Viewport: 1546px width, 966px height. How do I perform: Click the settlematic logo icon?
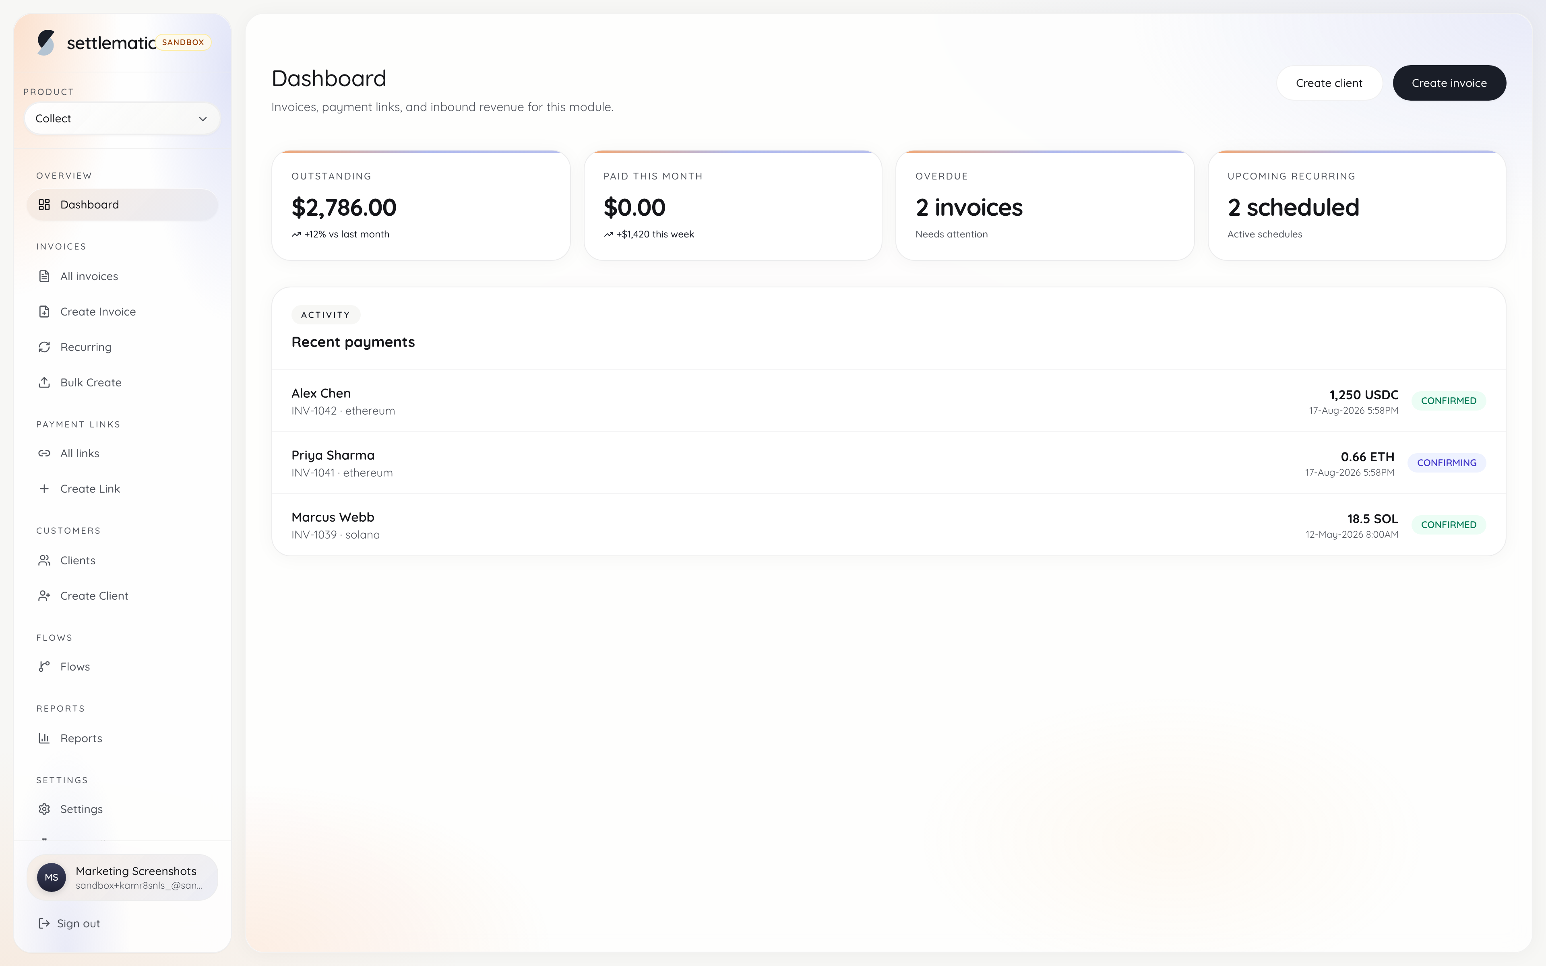tap(45, 43)
